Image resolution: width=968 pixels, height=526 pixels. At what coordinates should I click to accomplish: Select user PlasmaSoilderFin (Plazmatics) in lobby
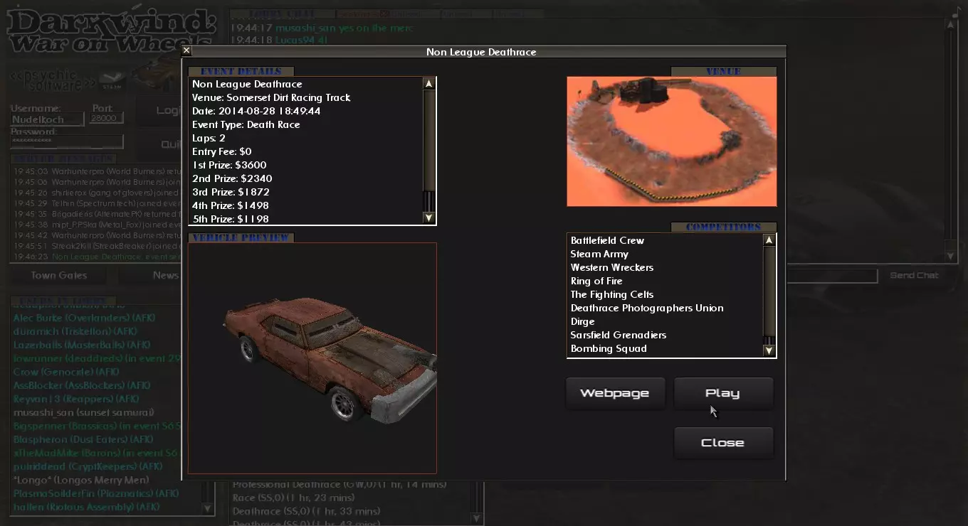96,493
